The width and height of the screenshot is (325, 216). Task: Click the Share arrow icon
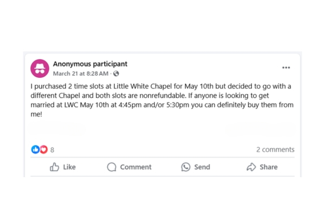tap(251, 167)
